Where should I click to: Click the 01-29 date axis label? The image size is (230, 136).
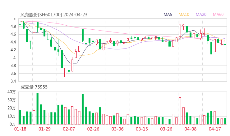[44, 129]
